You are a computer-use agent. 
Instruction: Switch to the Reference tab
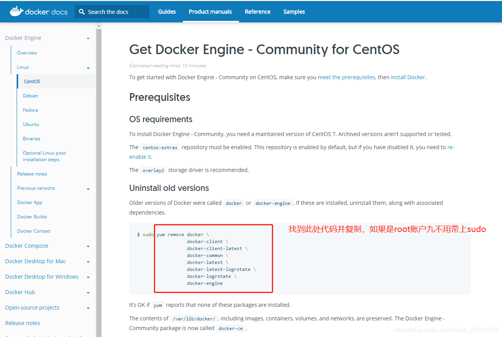tap(258, 12)
